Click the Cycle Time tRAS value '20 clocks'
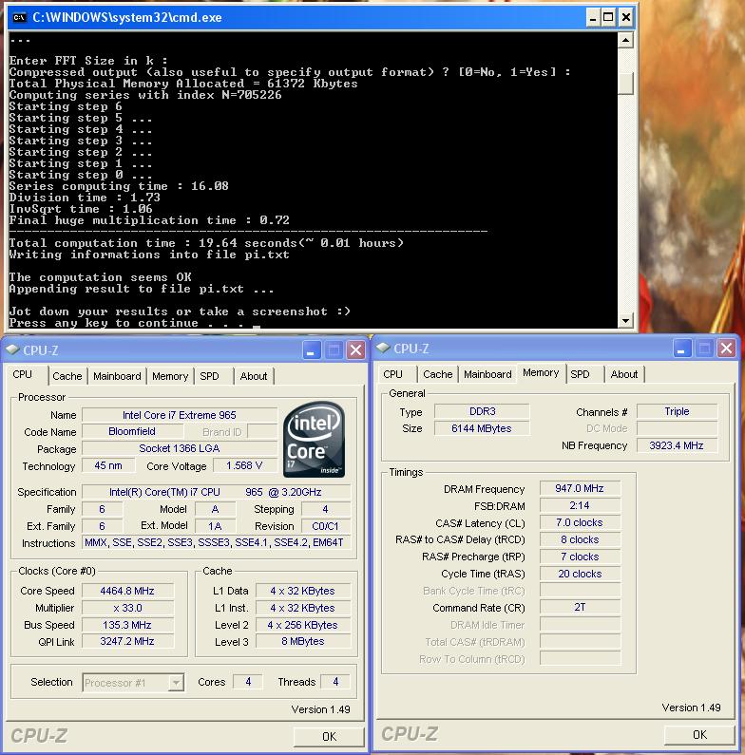The image size is (745, 755). 580,574
